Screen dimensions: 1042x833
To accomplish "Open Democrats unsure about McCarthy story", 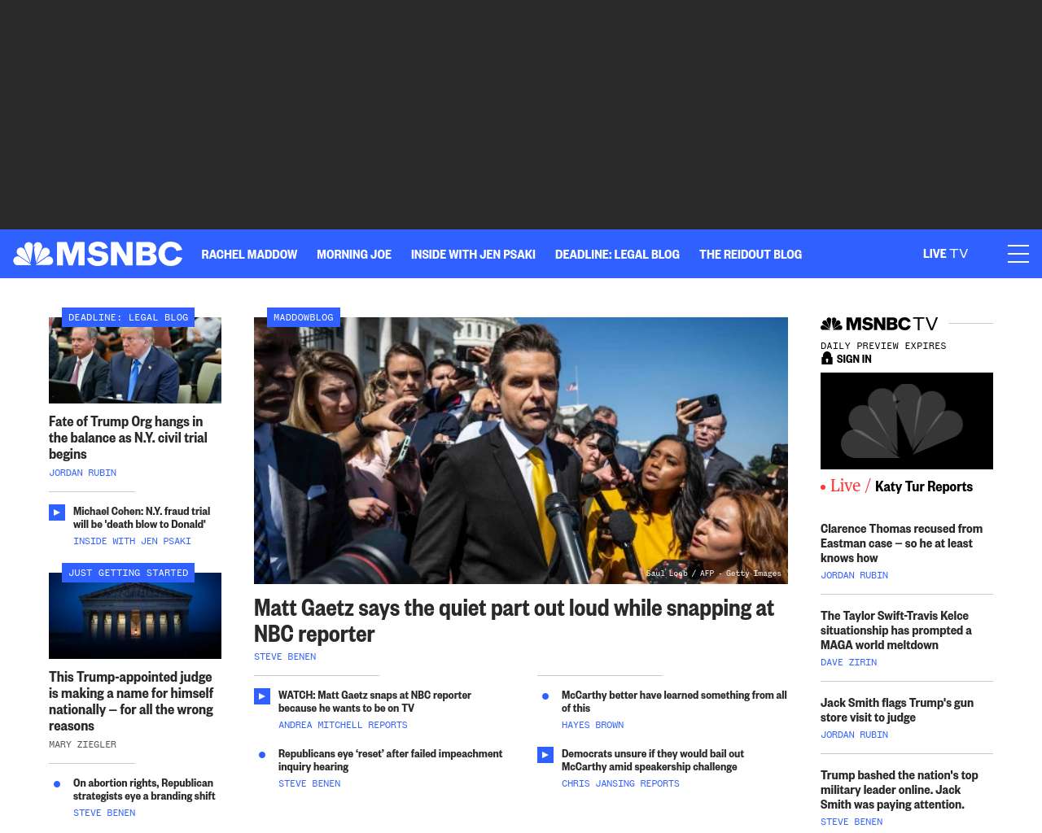I will [653, 760].
